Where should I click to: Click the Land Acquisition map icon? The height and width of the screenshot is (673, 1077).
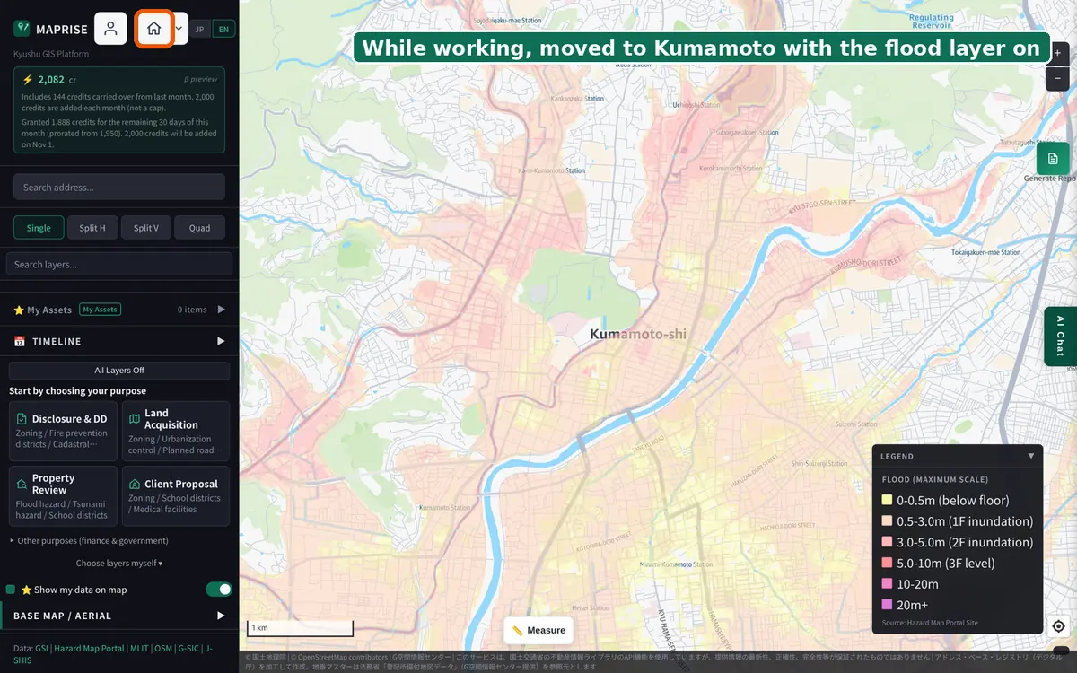[135, 419]
